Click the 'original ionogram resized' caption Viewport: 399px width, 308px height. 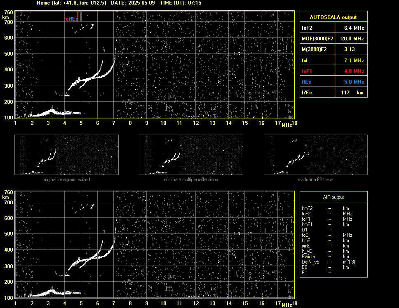[66, 180]
